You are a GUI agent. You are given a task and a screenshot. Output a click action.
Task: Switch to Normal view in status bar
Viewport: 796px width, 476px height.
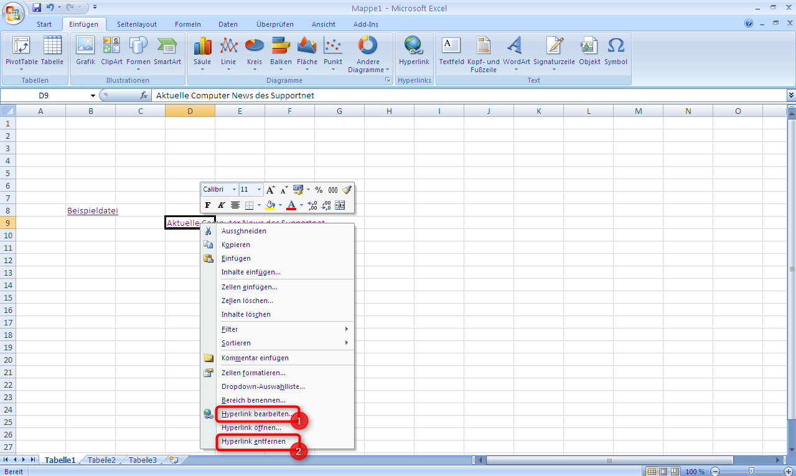pyautogui.click(x=652, y=472)
